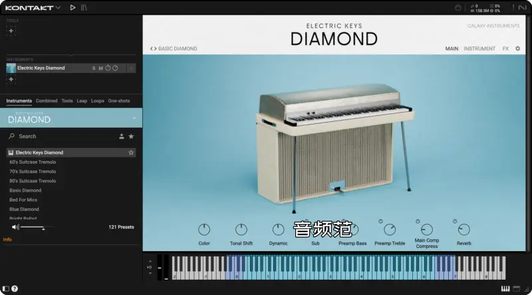Select the Blue Diamond preset
This screenshot has width=532, height=295.
(24, 209)
